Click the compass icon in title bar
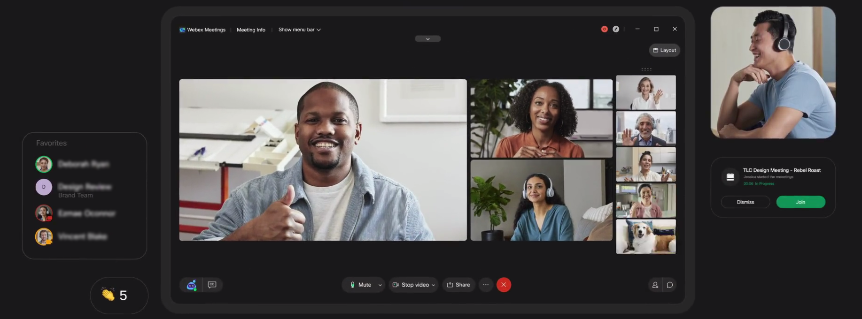This screenshot has width=862, height=319. [x=616, y=29]
